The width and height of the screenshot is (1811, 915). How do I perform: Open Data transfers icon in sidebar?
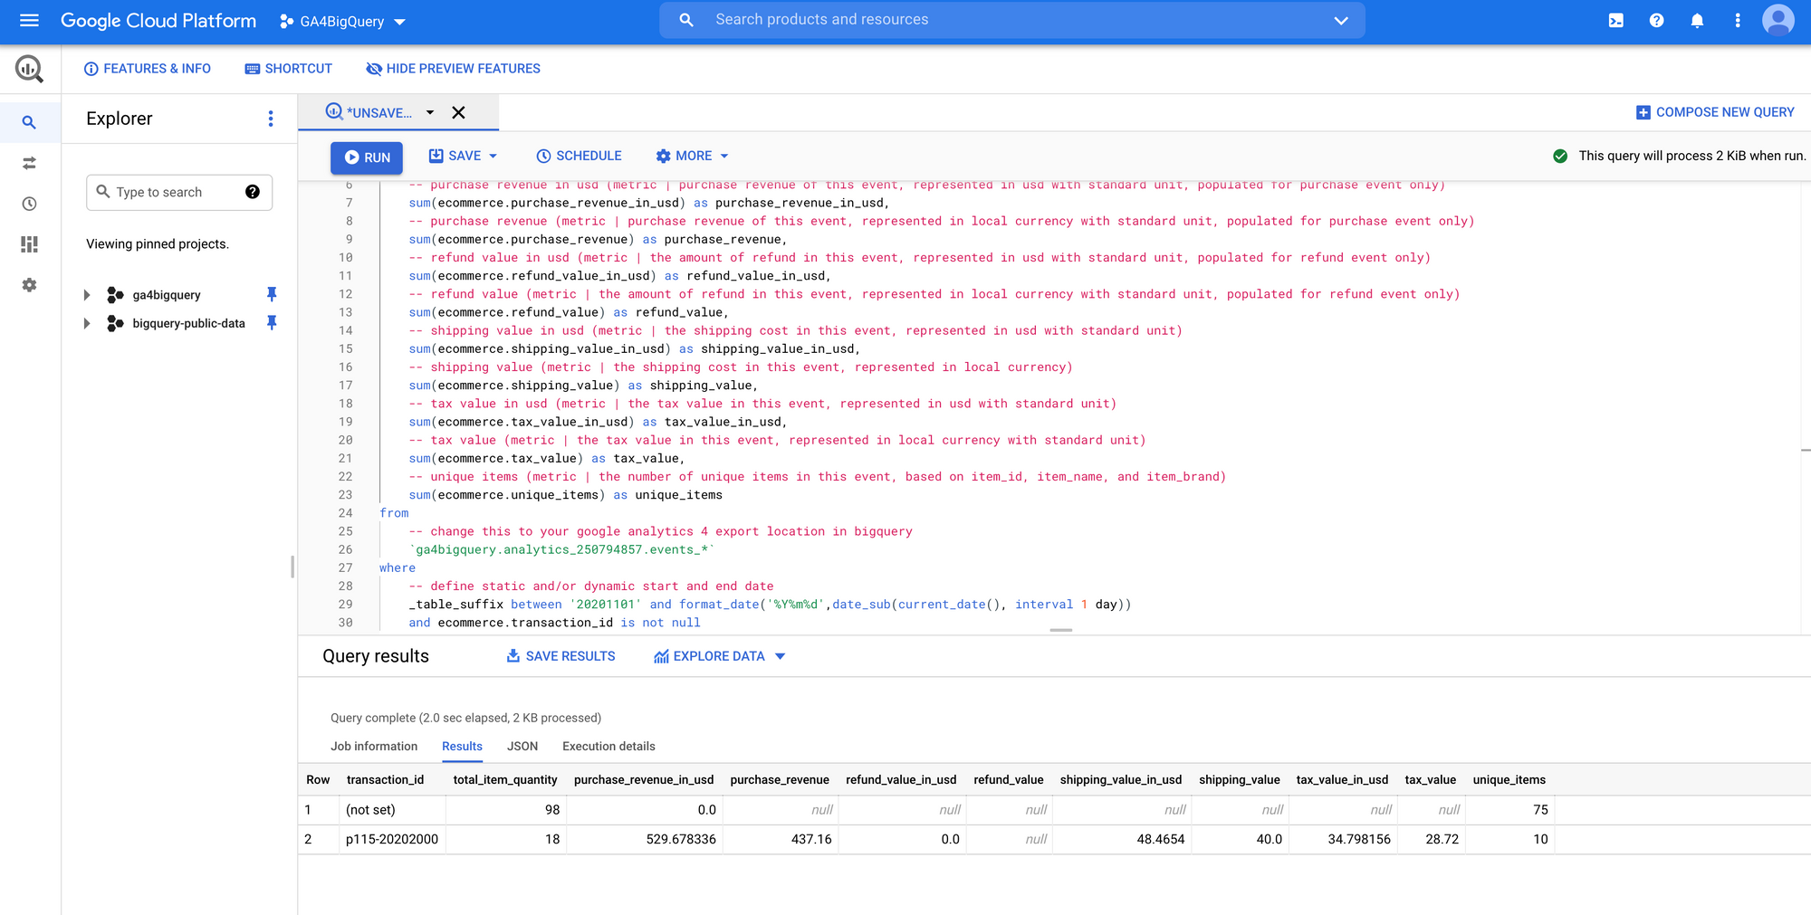tap(29, 163)
